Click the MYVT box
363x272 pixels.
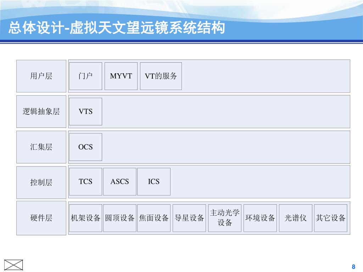click(121, 76)
